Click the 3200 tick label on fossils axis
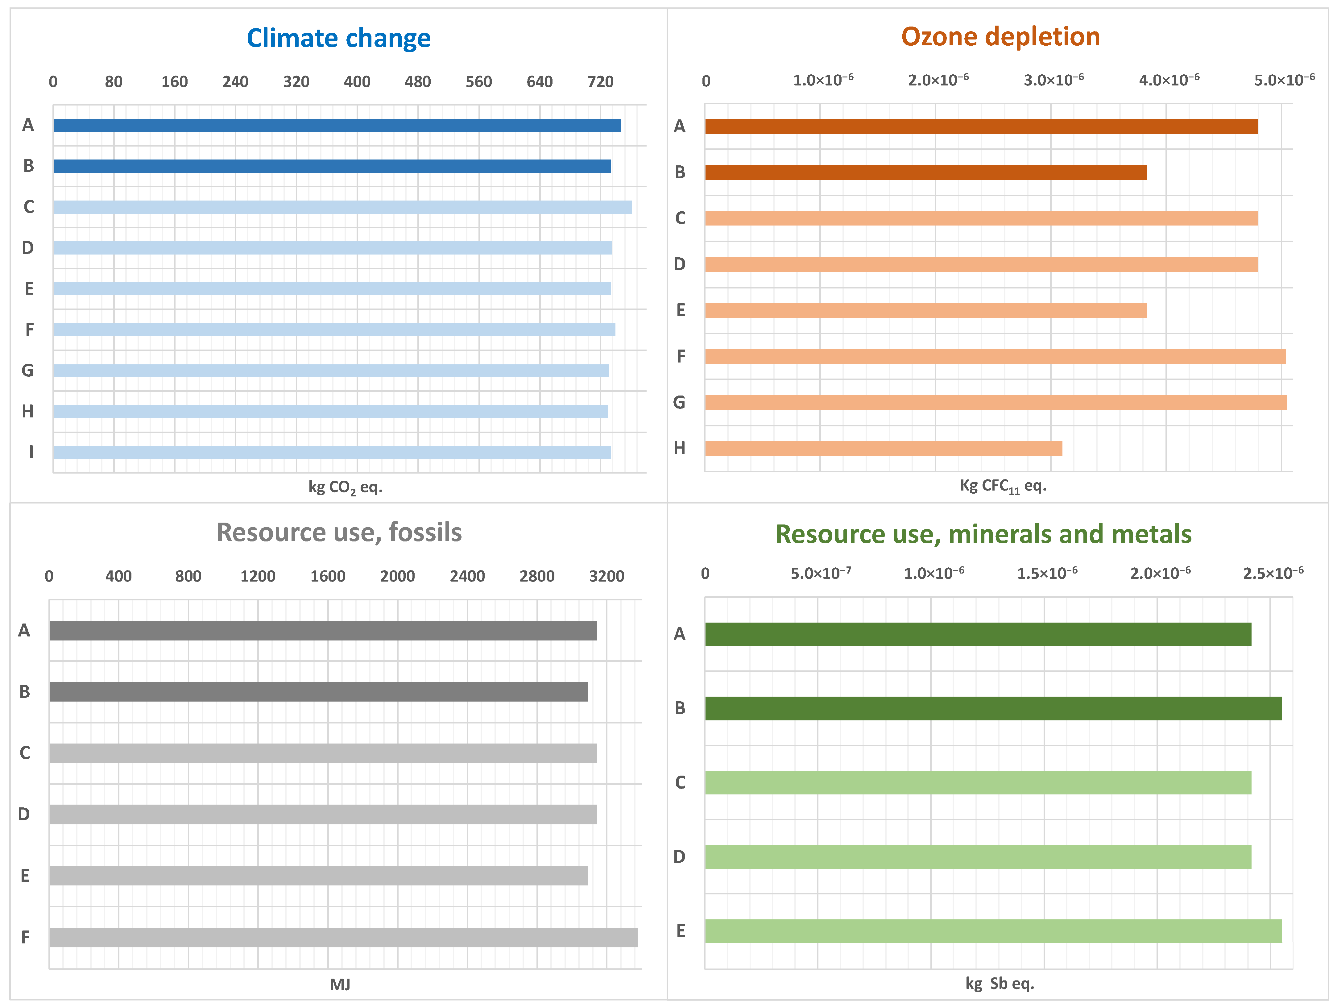 coord(606,576)
